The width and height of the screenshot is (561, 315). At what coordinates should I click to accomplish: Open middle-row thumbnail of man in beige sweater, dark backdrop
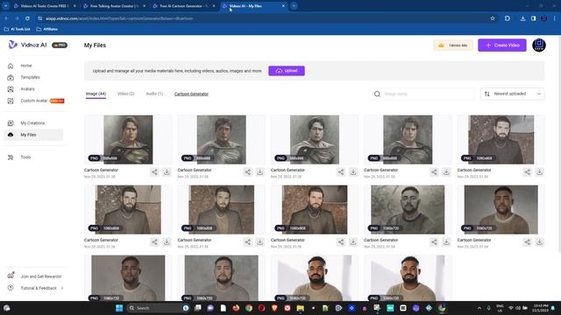pyautogui.click(x=501, y=210)
